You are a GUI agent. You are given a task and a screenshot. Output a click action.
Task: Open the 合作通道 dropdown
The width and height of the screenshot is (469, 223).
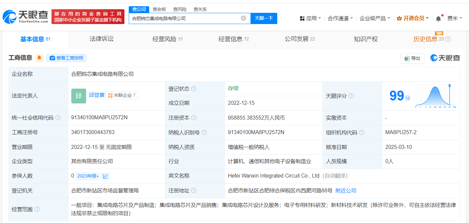click(x=340, y=18)
